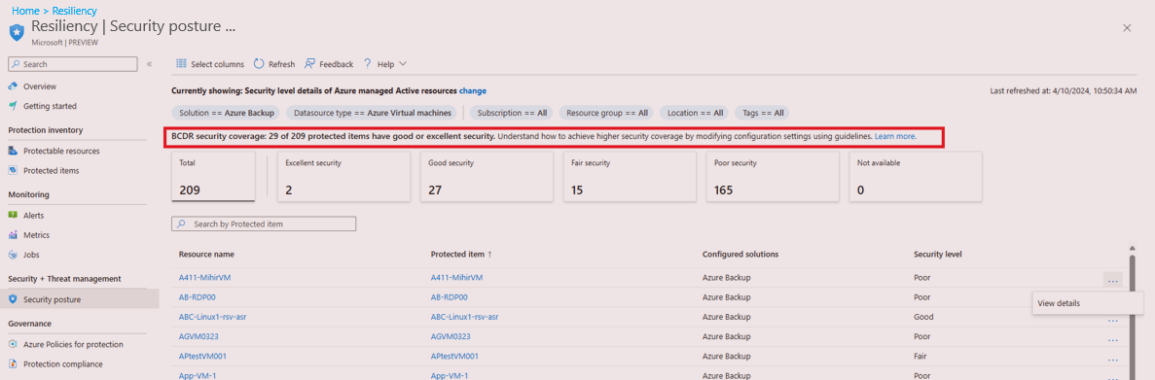Screen dimensions: 1155x380
Task: Open Overview cloud icon in sidebar
Action: click(14, 86)
